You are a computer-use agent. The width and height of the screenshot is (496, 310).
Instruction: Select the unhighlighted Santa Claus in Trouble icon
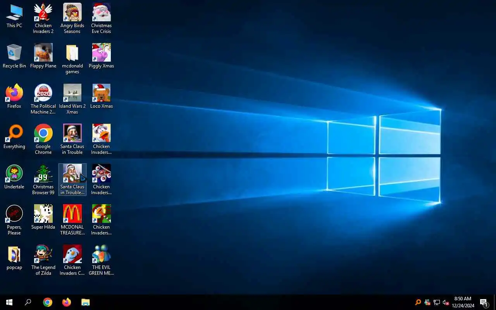pyautogui.click(x=72, y=139)
